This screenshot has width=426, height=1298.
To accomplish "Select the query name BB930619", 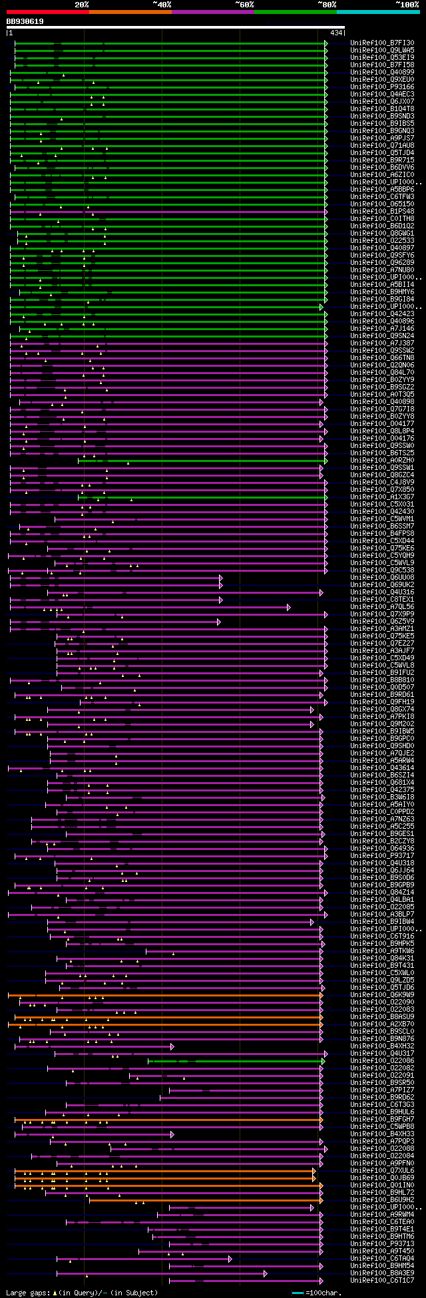I will 25,21.
